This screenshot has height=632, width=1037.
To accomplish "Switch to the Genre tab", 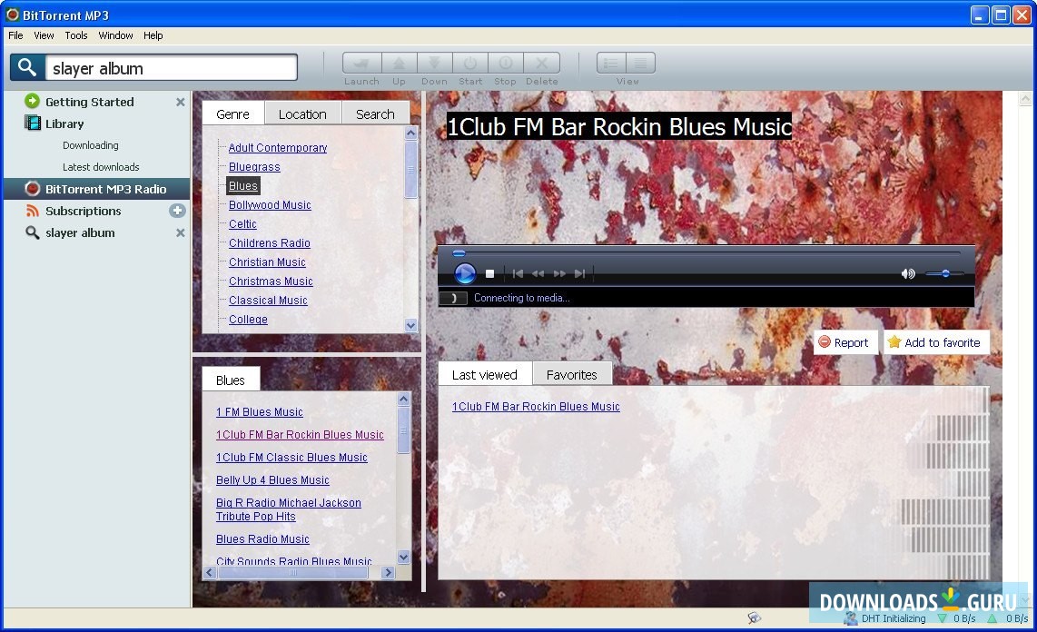I will point(232,114).
